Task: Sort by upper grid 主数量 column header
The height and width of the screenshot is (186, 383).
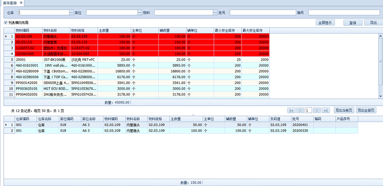Action: [114, 30]
